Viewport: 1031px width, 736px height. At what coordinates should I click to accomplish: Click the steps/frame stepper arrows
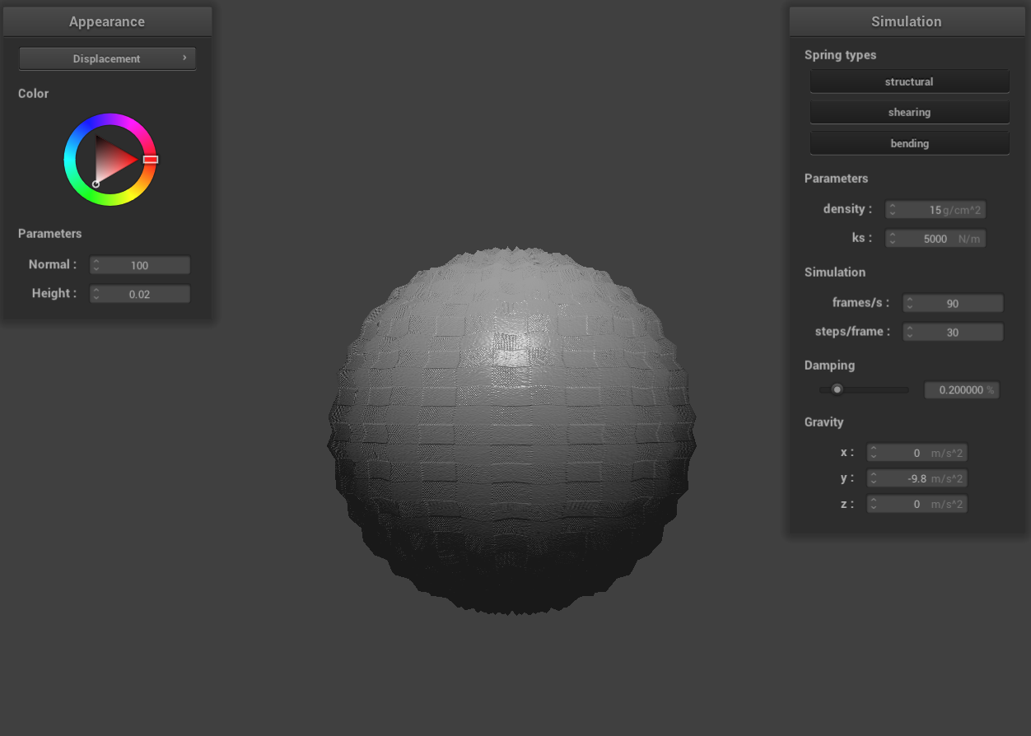909,333
